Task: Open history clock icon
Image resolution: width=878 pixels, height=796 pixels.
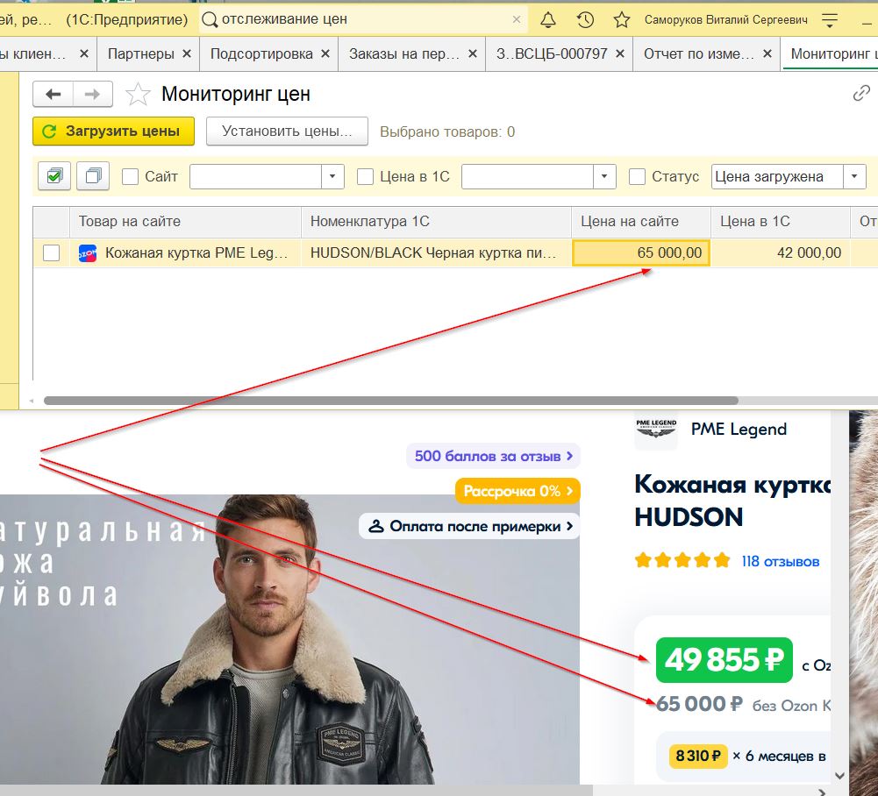Action: 585,20
